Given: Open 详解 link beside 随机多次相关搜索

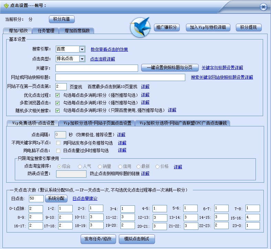Looking at the screenshot, I should [x=172, y=110].
